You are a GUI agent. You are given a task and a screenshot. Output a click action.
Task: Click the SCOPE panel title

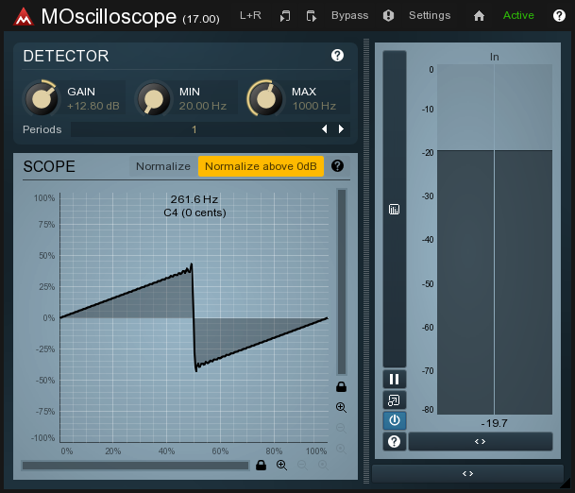click(x=49, y=166)
